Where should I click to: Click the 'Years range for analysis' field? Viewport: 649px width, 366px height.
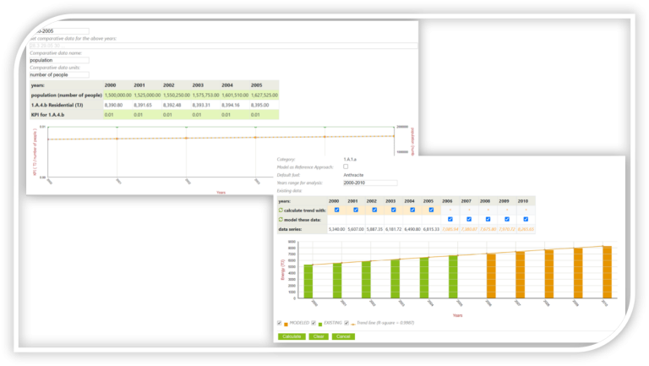(x=369, y=183)
